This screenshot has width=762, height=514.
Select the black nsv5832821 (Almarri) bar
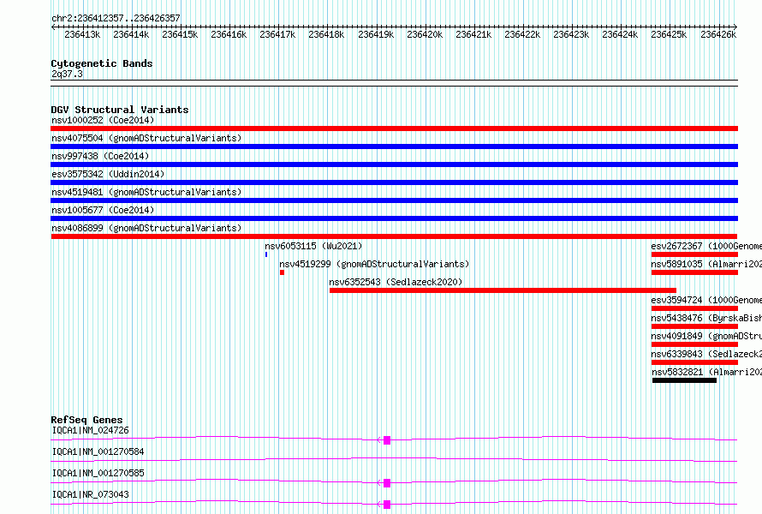[684, 380]
